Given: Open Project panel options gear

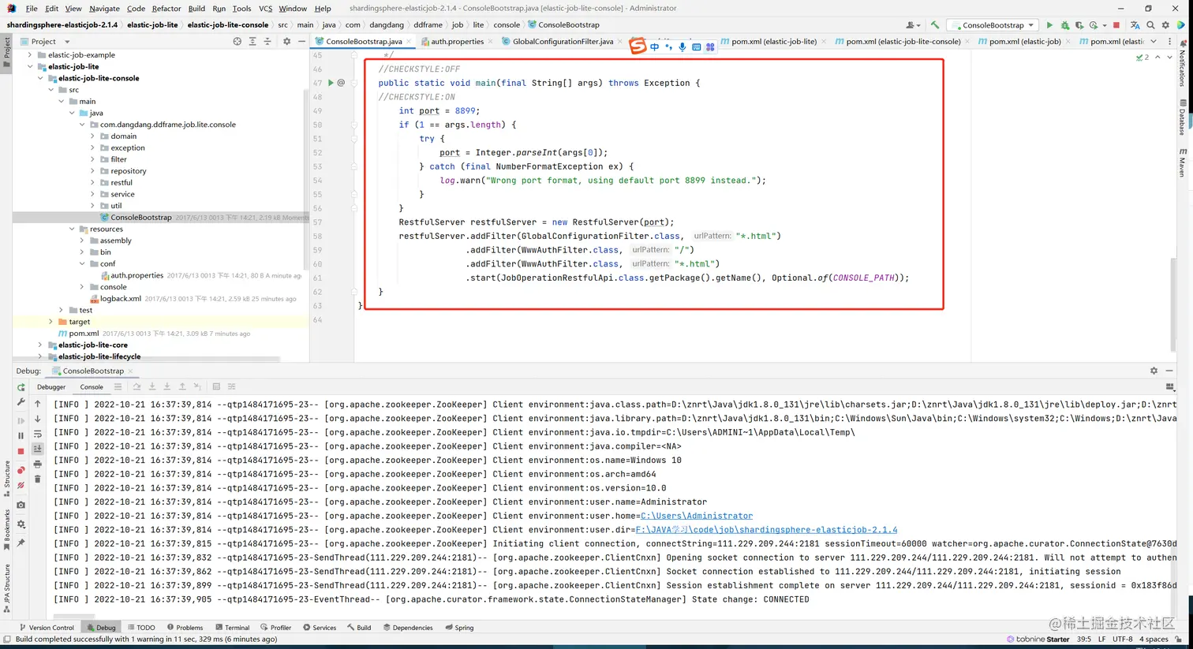Looking at the screenshot, I should click(x=286, y=42).
